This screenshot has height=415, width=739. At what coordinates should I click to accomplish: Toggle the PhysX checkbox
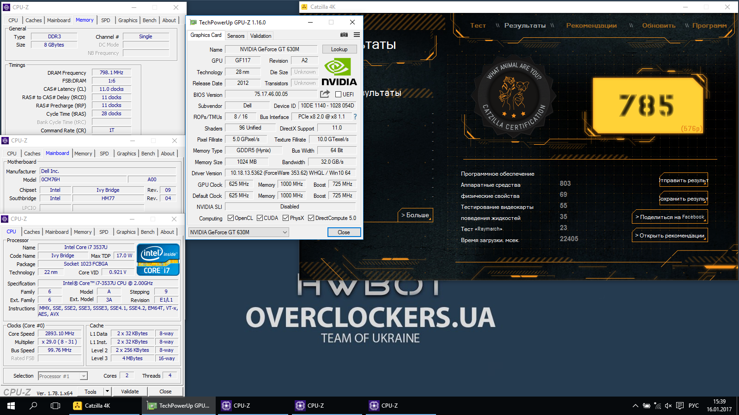[x=285, y=218]
